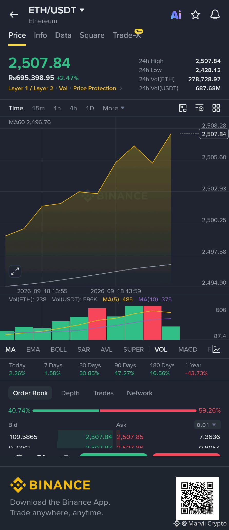Toggle the MA indicator
The width and height of the screenshot is (229, 530).
(11, 349)
